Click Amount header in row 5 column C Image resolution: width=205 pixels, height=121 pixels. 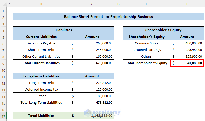click(x=92, y=37)
